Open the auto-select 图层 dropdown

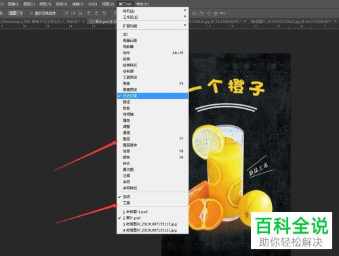[16, 13]
